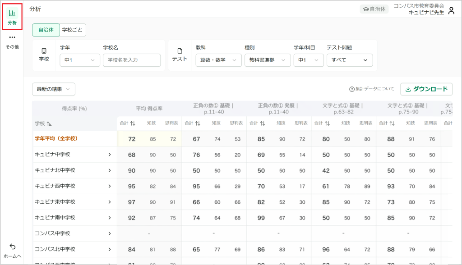Click the コンパス市教育委員会 account name
This screenshot has width=462, height=265.
(x=419, y=6)
